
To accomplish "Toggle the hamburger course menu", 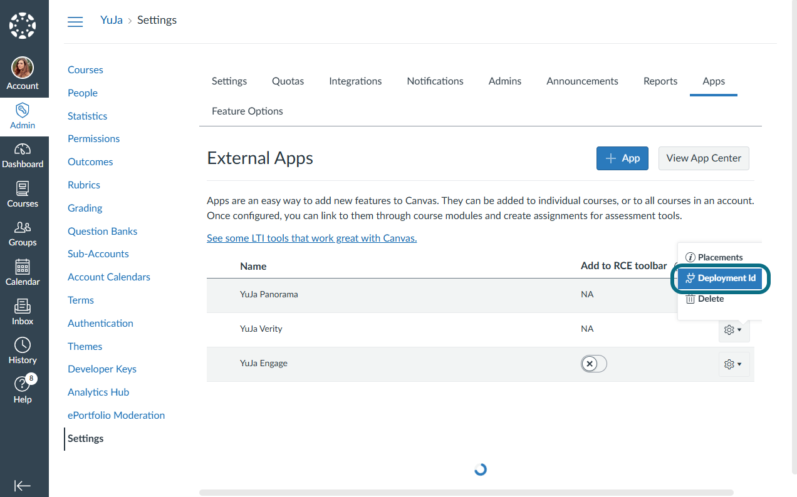I will (75, 21).
